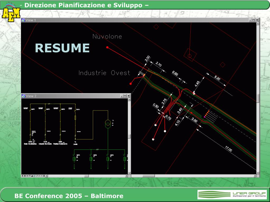Viewport: 270px width, 202px height.
Task: Select the 0.70 dimension text
Action: click(x=168, y=118)
